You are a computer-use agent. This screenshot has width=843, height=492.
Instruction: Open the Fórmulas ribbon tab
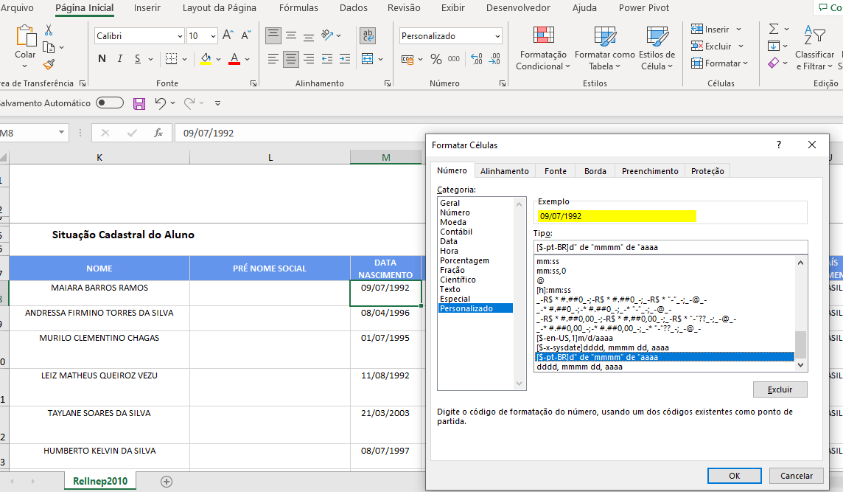(x=298, y=8)
